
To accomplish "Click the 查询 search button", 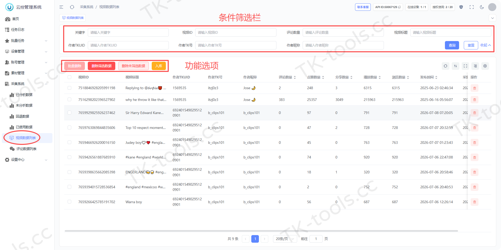I will [452, 45].
